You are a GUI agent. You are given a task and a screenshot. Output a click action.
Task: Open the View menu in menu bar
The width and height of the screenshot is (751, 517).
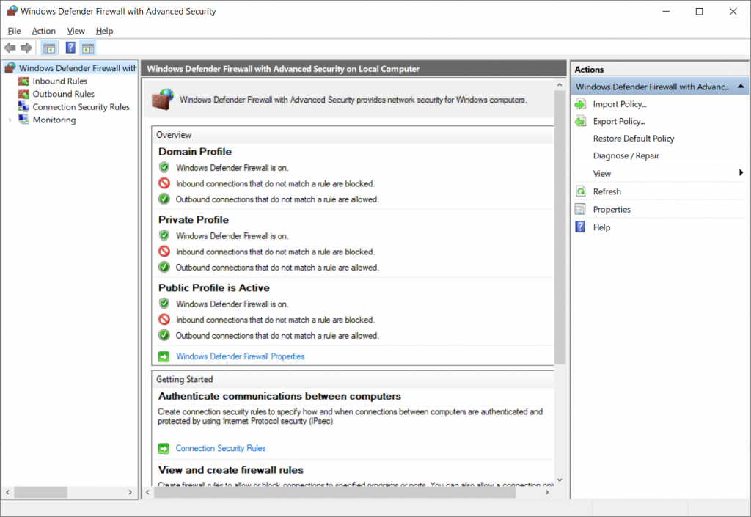(76, 31)
